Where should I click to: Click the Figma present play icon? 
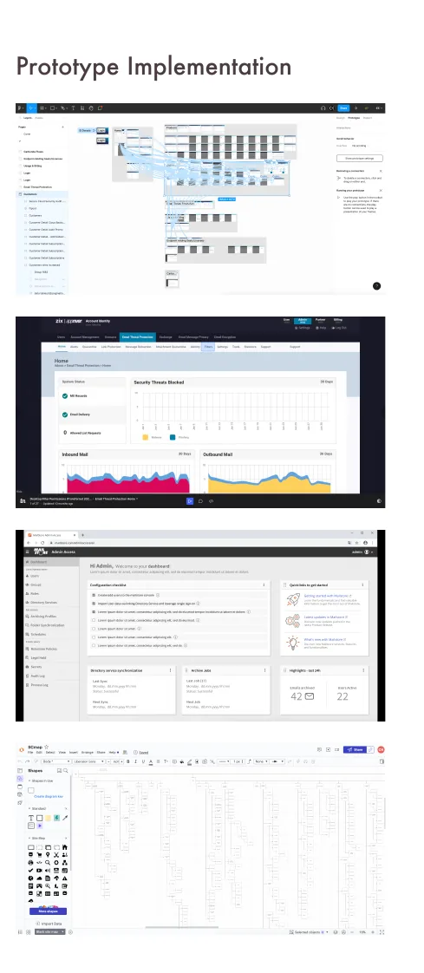point(356,108)
